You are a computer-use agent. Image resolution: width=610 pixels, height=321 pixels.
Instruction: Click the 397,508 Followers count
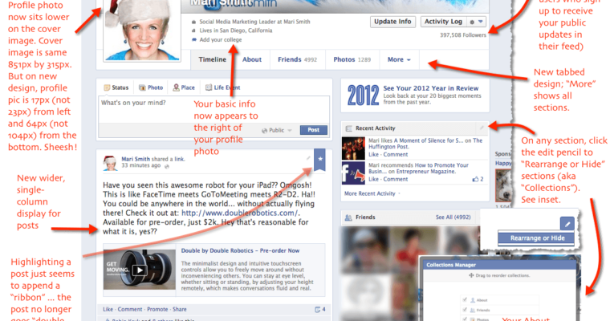tap(462, 35)
